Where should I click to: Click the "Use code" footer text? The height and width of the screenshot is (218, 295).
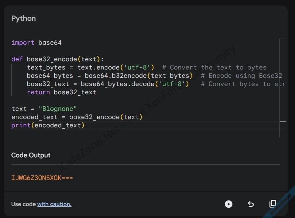click(24, 204)
